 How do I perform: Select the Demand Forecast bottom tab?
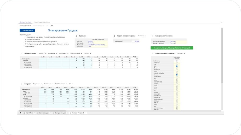[78, 113]
